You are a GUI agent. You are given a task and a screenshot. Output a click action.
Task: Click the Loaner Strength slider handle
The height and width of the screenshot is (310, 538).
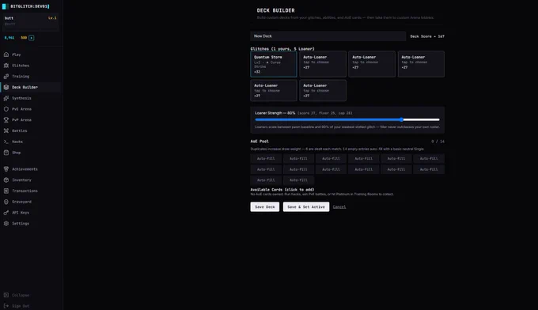pyautogui.click(x=401, y=119)
